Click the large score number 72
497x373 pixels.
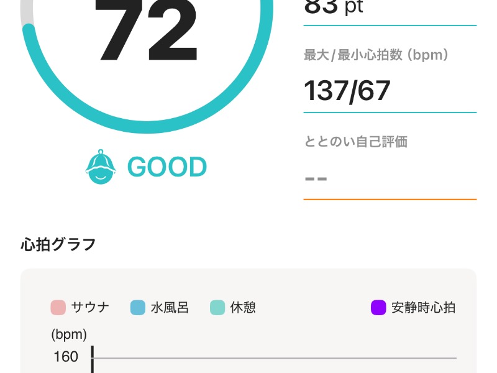[147, 31]
